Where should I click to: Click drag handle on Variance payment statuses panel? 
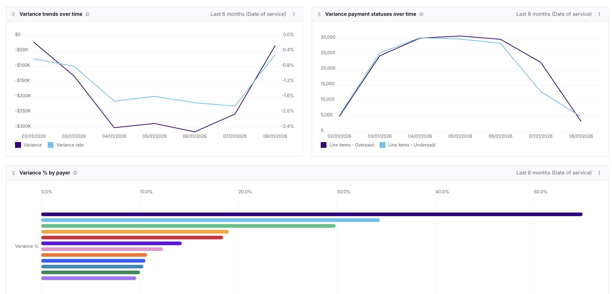click(x=319, y=14)
